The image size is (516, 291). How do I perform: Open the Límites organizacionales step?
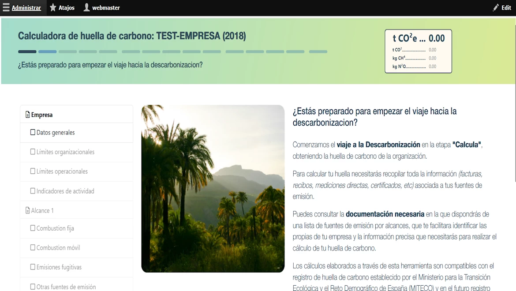pos(76,152)
